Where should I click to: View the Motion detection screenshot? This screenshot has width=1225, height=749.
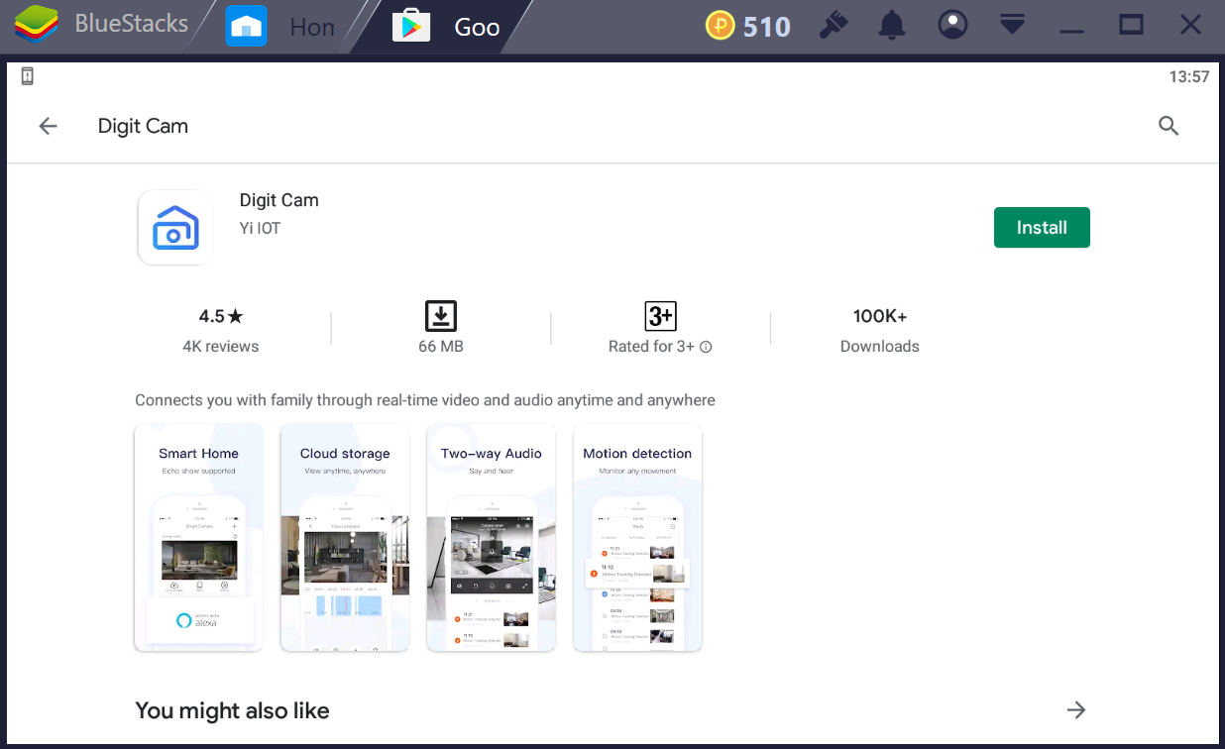[x=637, y=538]
